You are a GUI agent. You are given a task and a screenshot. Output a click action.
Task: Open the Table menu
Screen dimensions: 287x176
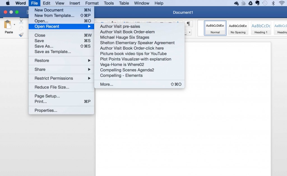point(124,3)
